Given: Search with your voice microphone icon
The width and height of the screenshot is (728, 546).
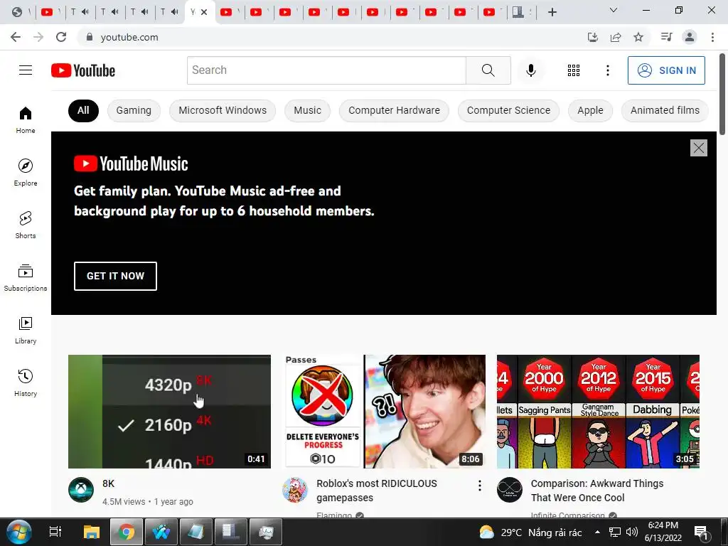Looking at the screenshot, I should (530, 70).
